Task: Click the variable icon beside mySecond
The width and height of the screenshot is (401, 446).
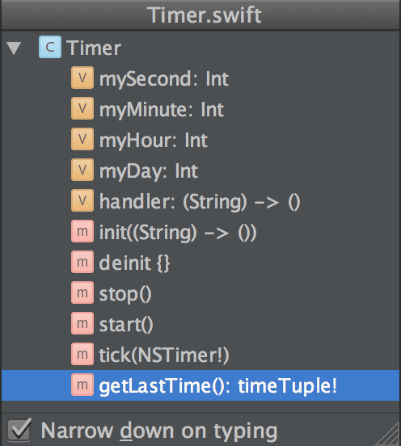Action: (82, 78)
